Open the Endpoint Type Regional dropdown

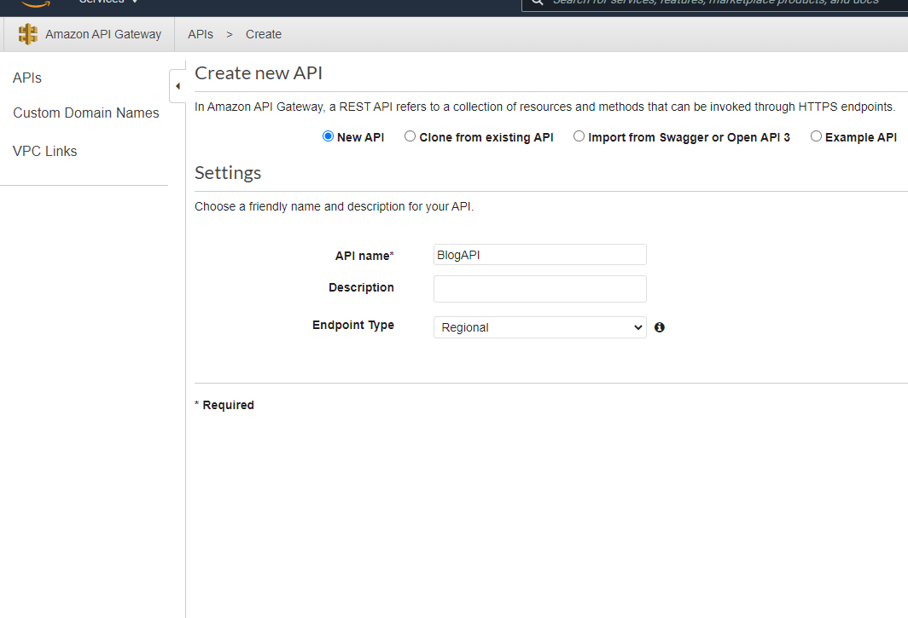(x=539, y=327)
